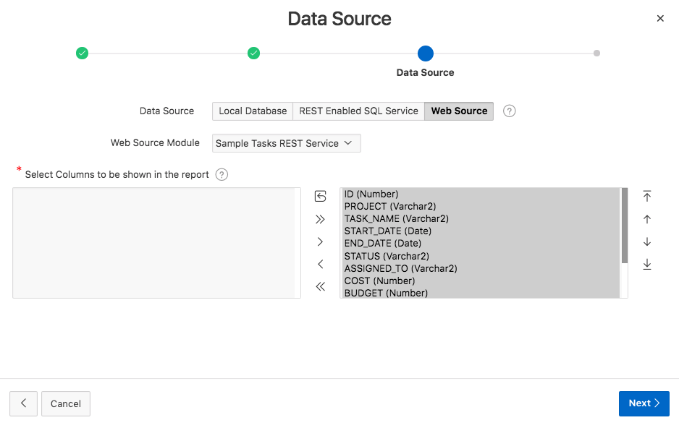Viewport: 679px width, 428px height.
Task: Move selected column Down one position
Action: point(647,241)
